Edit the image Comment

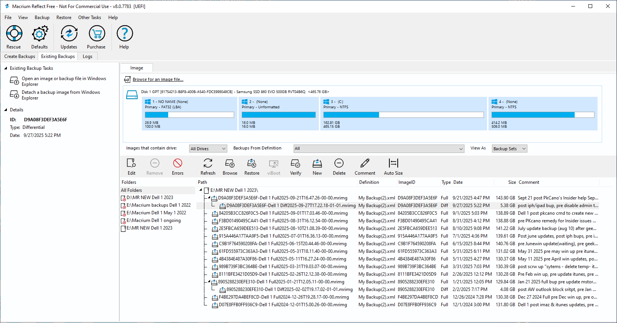point(365,167)
